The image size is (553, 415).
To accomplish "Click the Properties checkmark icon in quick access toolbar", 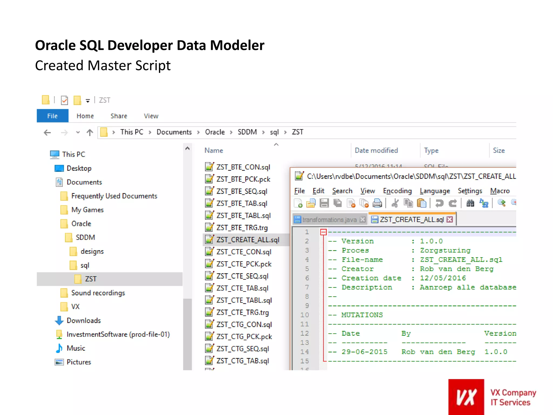I will click(x=64, y=100).
